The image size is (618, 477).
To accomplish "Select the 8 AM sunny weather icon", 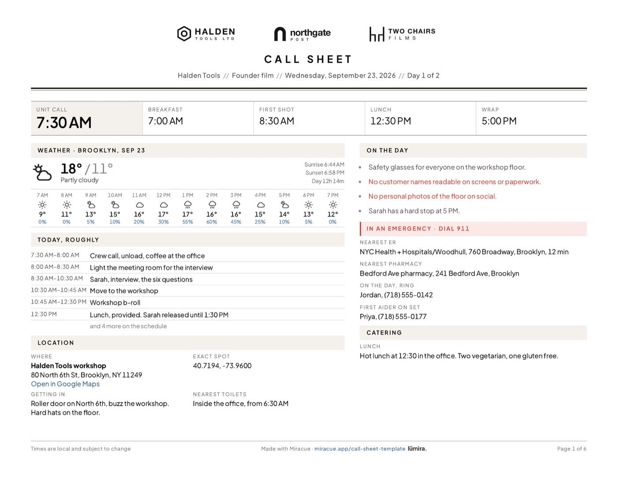I will (x=67, y=205).
